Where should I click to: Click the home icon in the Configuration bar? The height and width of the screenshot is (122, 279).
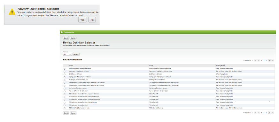(62, 32)
